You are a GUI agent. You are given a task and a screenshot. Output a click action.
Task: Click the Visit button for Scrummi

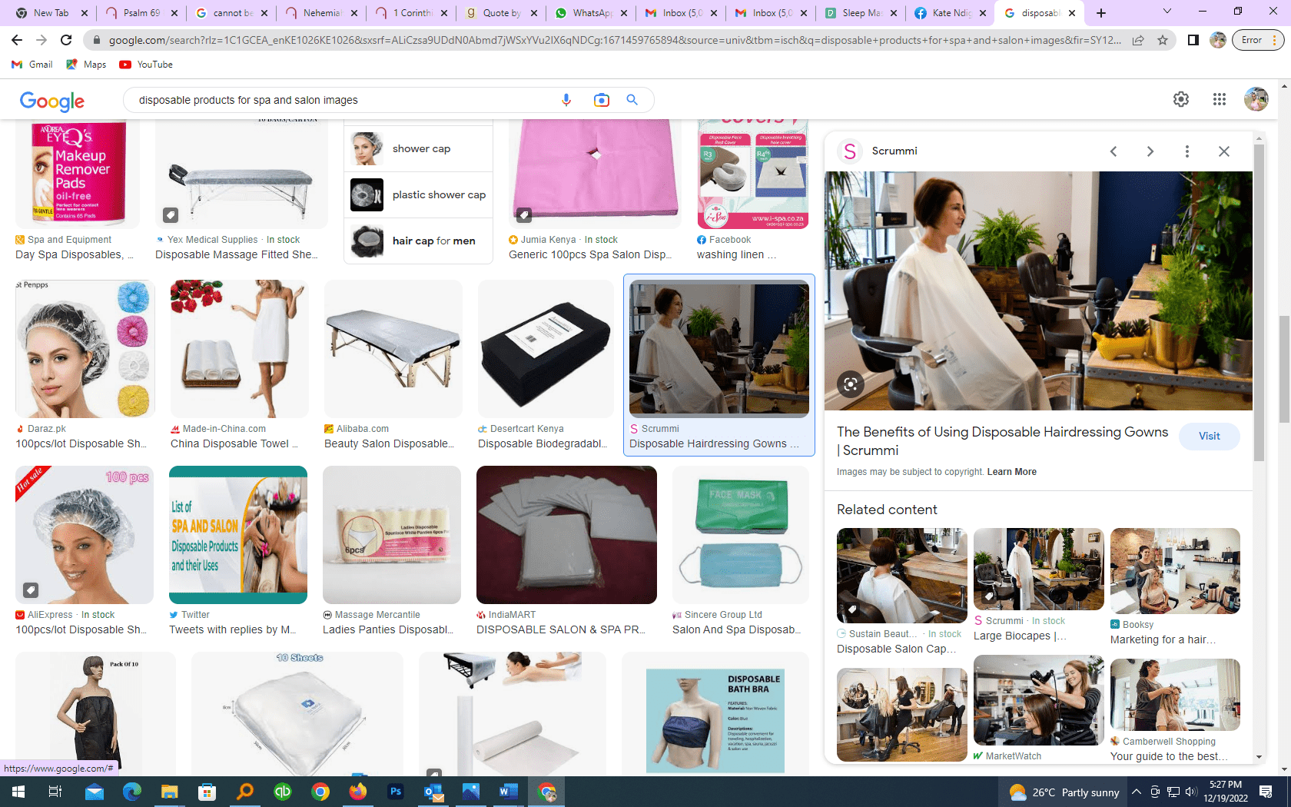(1209, 437)
